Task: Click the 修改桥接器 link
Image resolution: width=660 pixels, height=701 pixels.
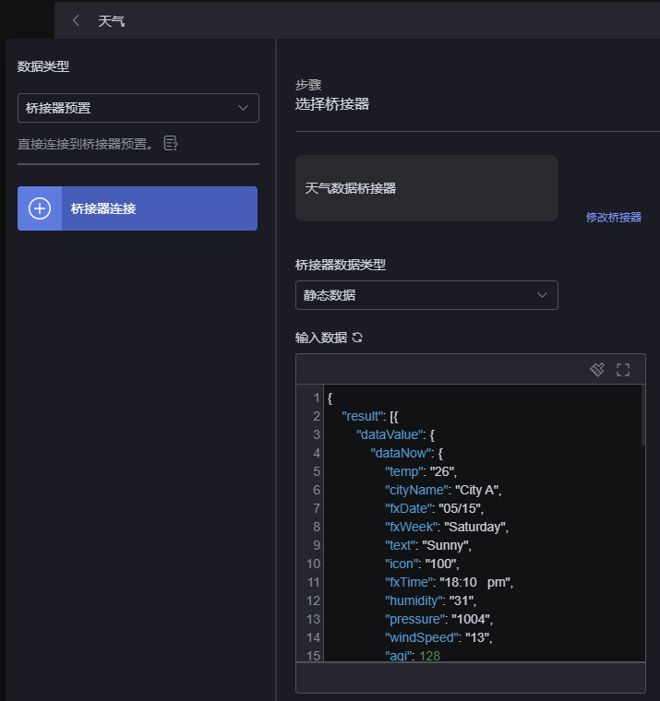Action: (614, 218)
